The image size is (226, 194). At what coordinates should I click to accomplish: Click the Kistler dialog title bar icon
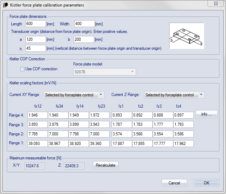[5, 5]
